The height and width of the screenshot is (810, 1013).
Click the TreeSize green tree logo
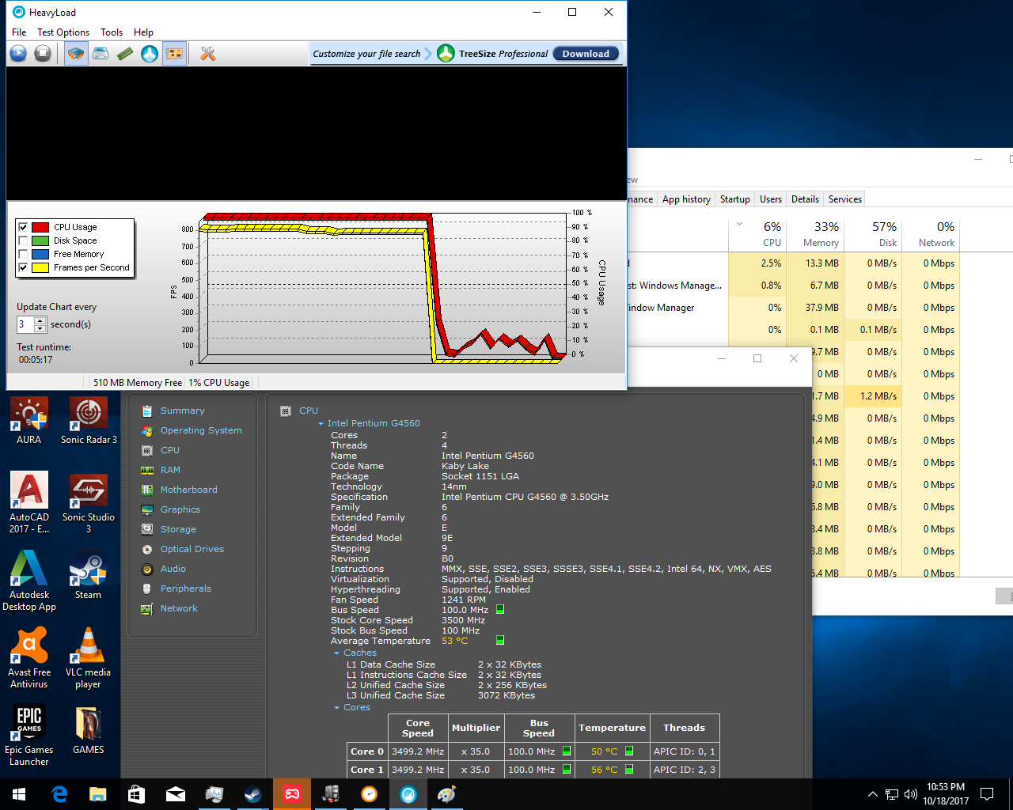[446, 54]
